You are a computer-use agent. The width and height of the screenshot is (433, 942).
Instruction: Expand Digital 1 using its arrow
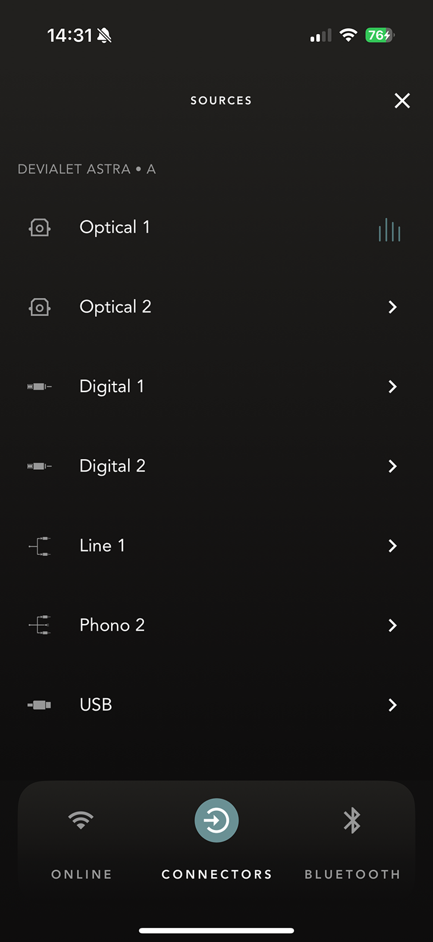point(392,387)
